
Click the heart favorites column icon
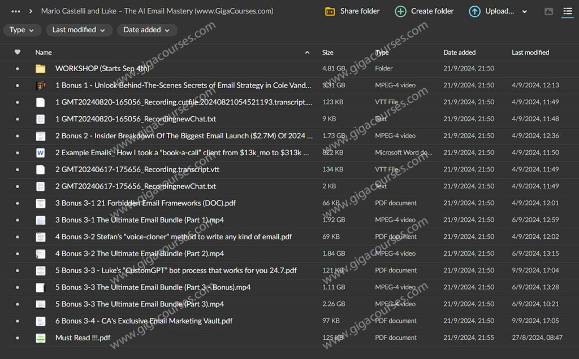[x=18, y=52]
